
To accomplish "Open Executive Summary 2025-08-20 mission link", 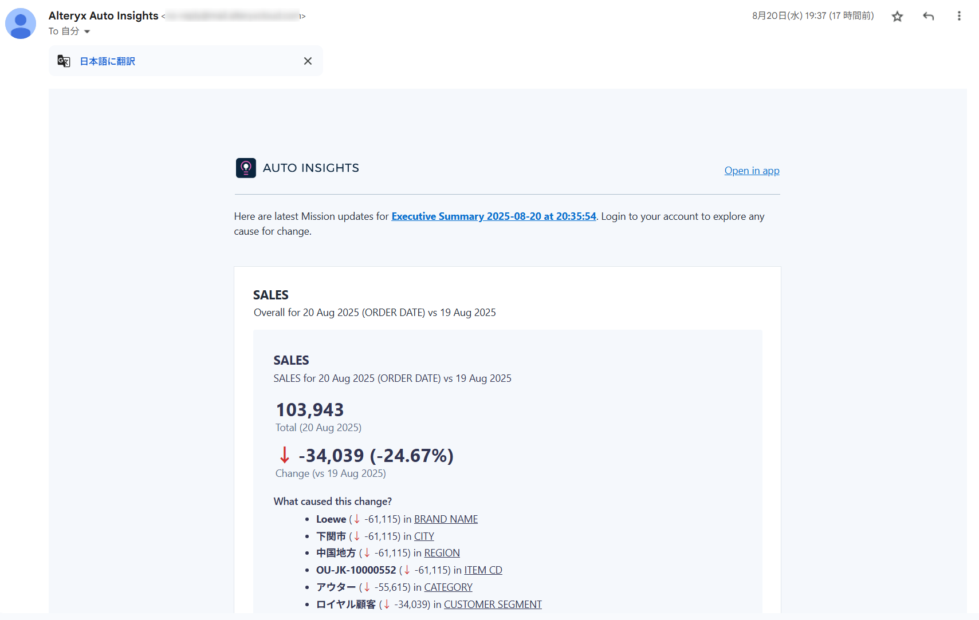I will pos(494,216).
